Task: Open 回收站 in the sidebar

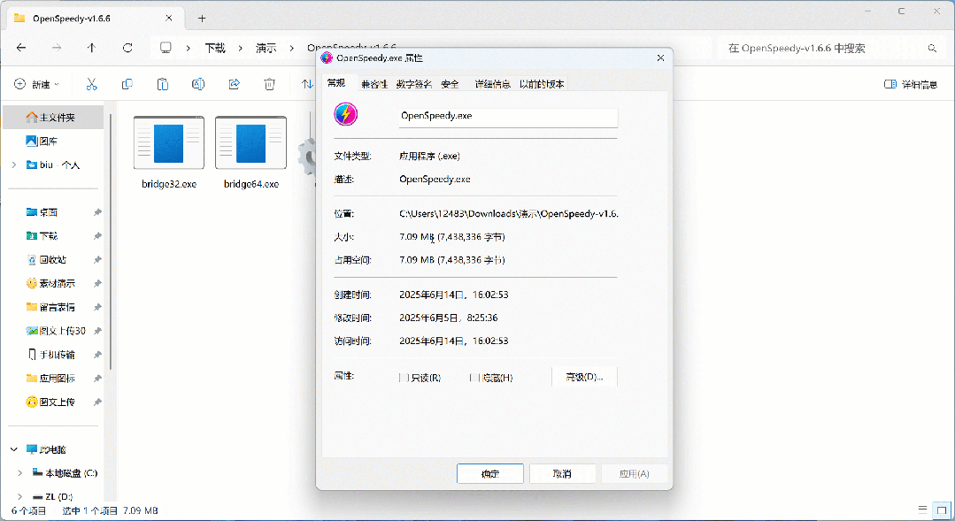Action: (x=52, y=259)
